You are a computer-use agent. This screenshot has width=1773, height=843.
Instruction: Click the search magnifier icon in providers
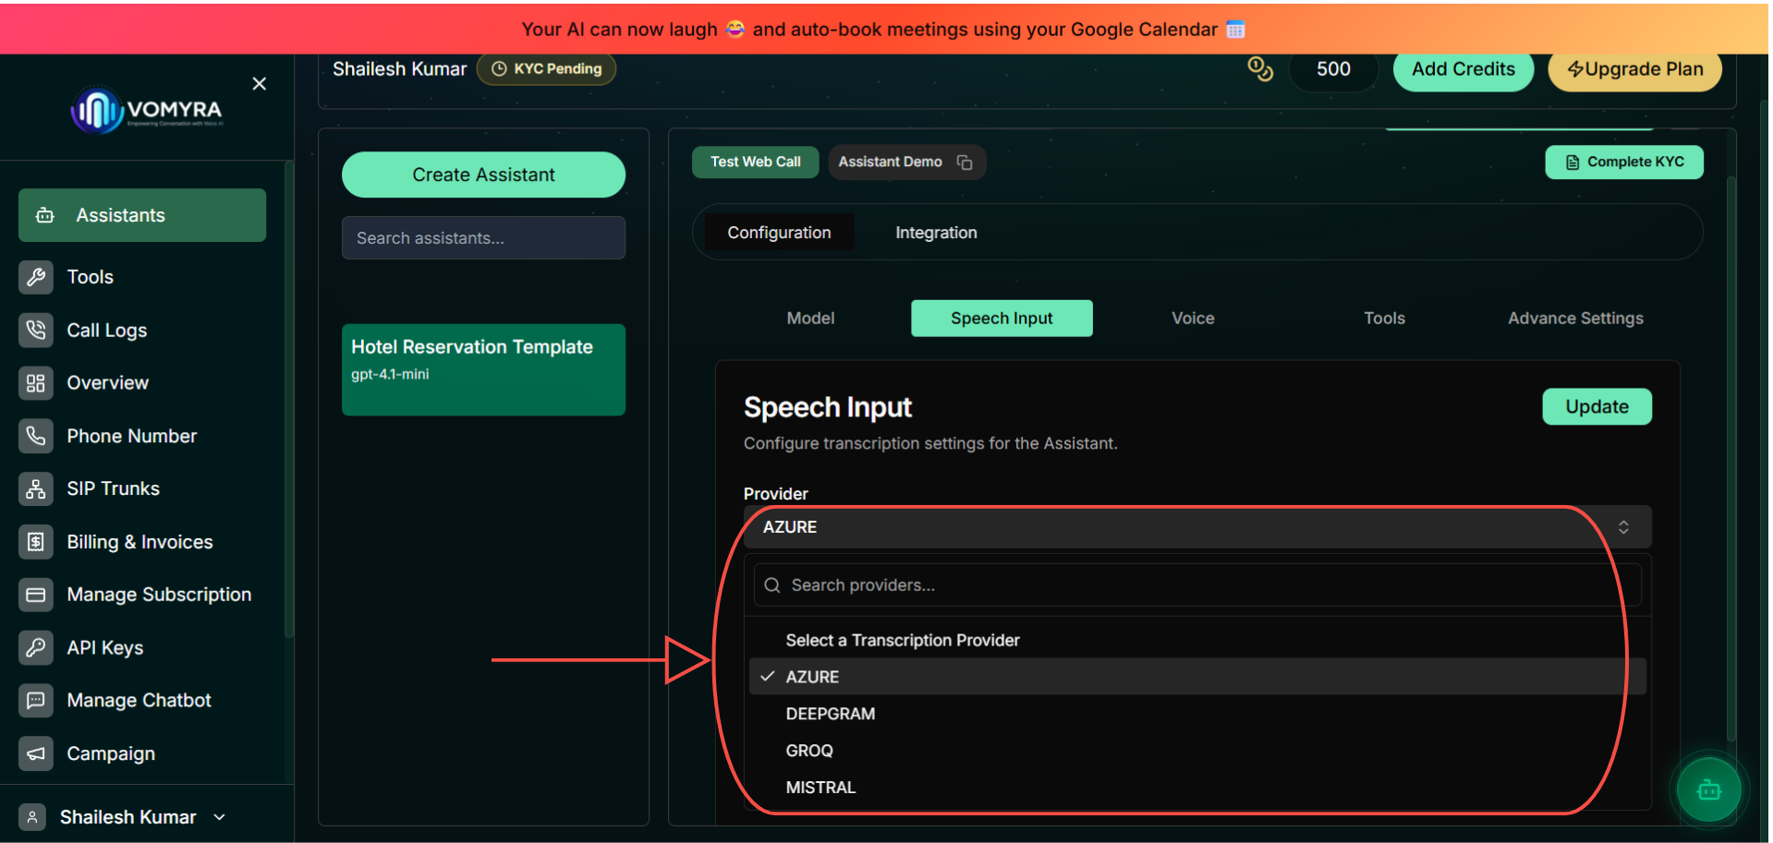click(x=772, y=585)
